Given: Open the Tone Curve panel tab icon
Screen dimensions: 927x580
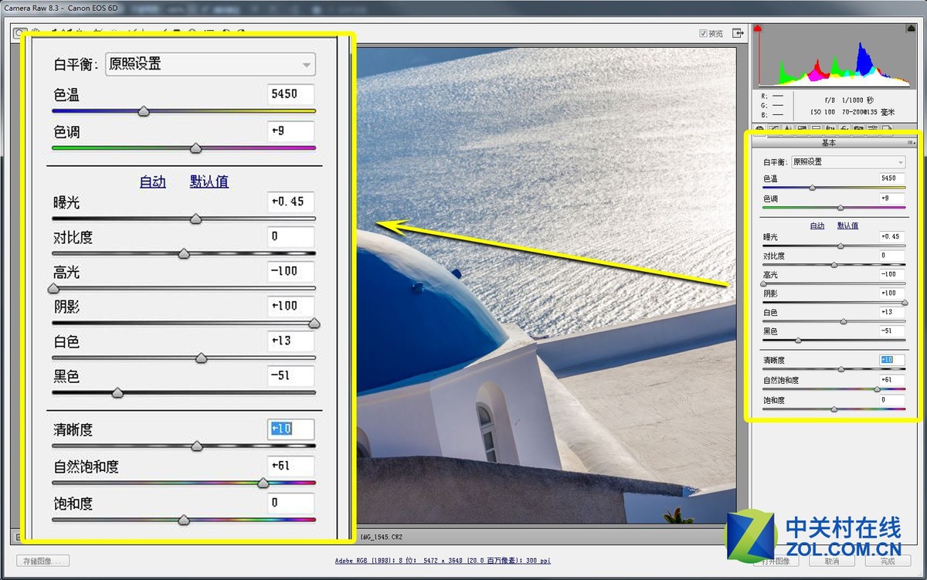Looking at the screenshot, I should pyautogui.click(x=774, y=129).
